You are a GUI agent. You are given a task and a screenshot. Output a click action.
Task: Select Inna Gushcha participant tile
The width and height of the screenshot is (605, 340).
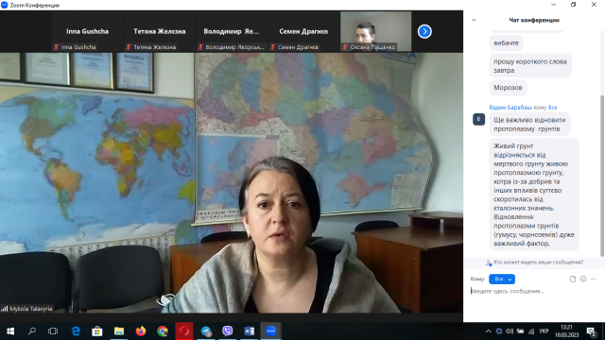(x=87, y=31)
